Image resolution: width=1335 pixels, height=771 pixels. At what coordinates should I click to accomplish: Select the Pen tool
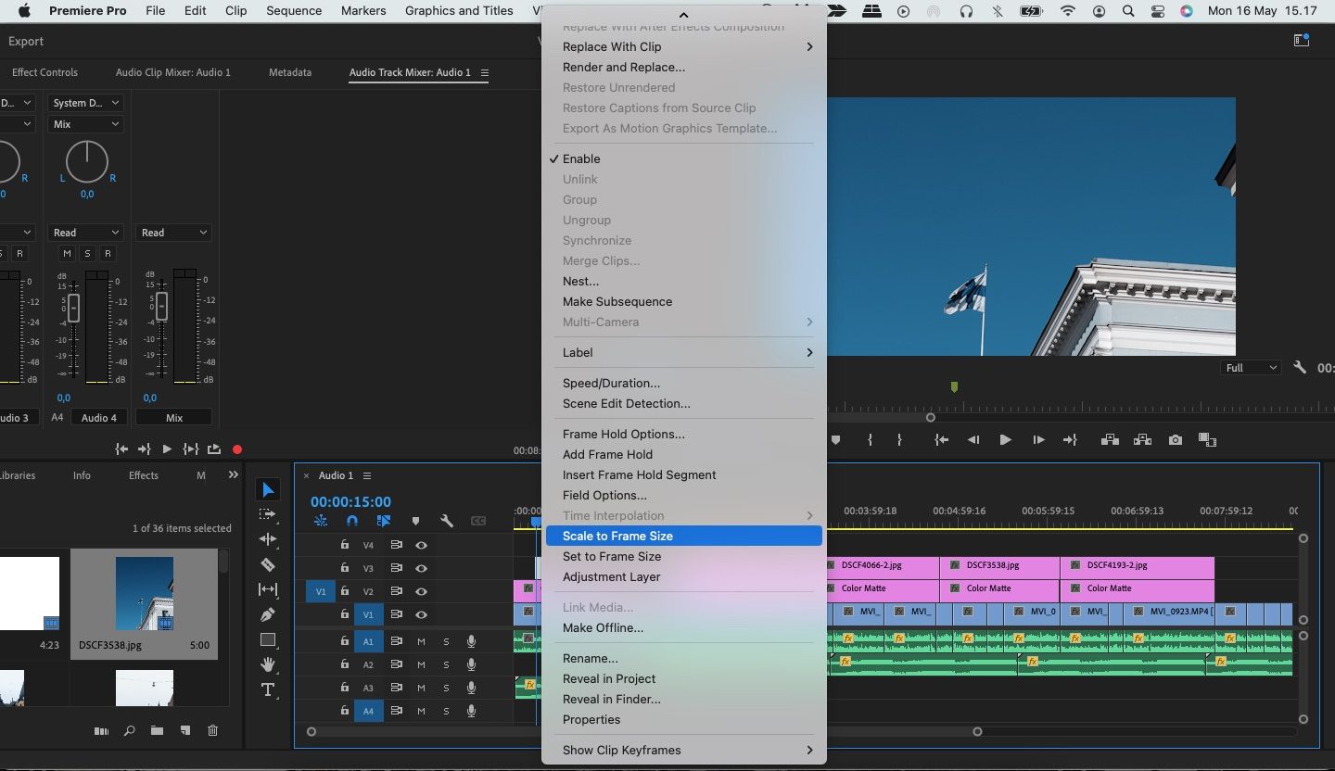[268, 614]
